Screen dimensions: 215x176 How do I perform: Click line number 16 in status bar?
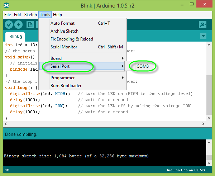point(7,170)
